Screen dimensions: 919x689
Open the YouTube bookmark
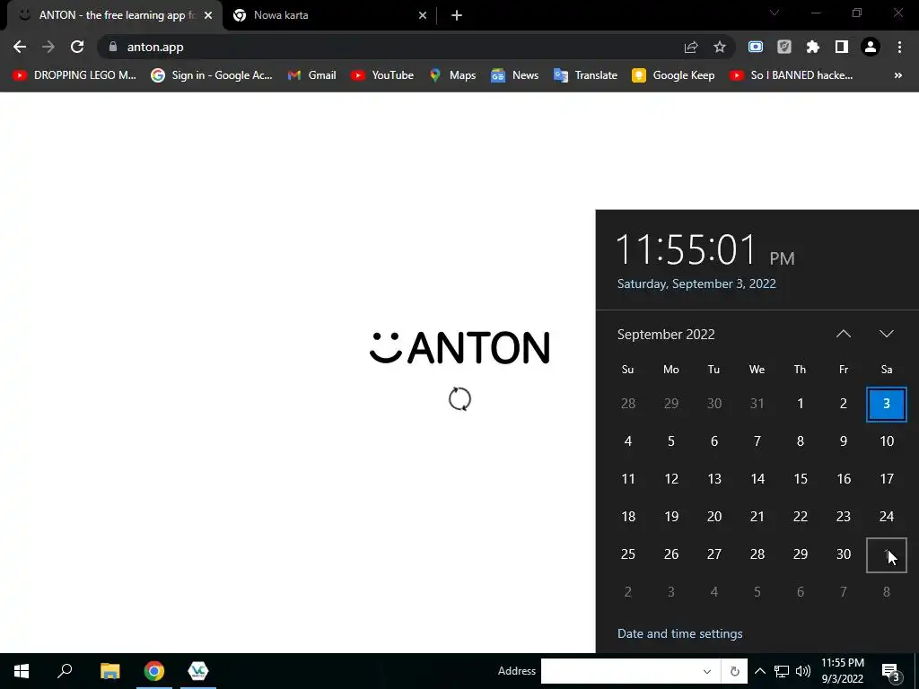[382, 75]
